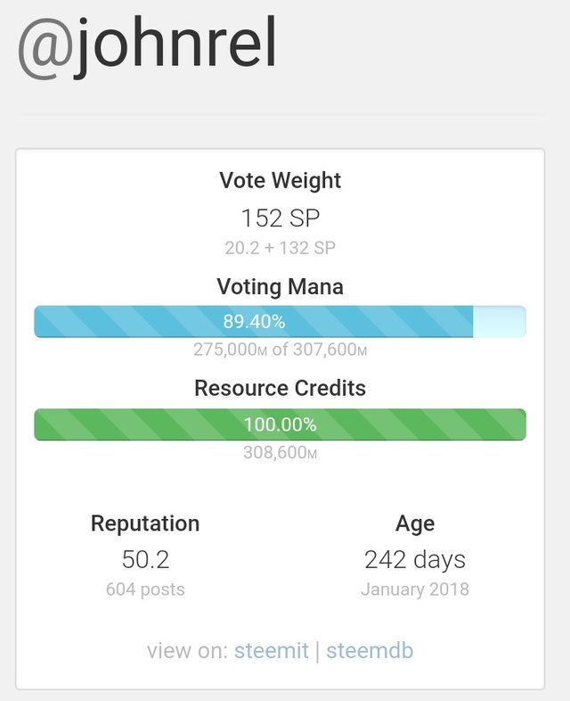
Task: Select the Resource Credits label
Action: [x=280, y=388]
